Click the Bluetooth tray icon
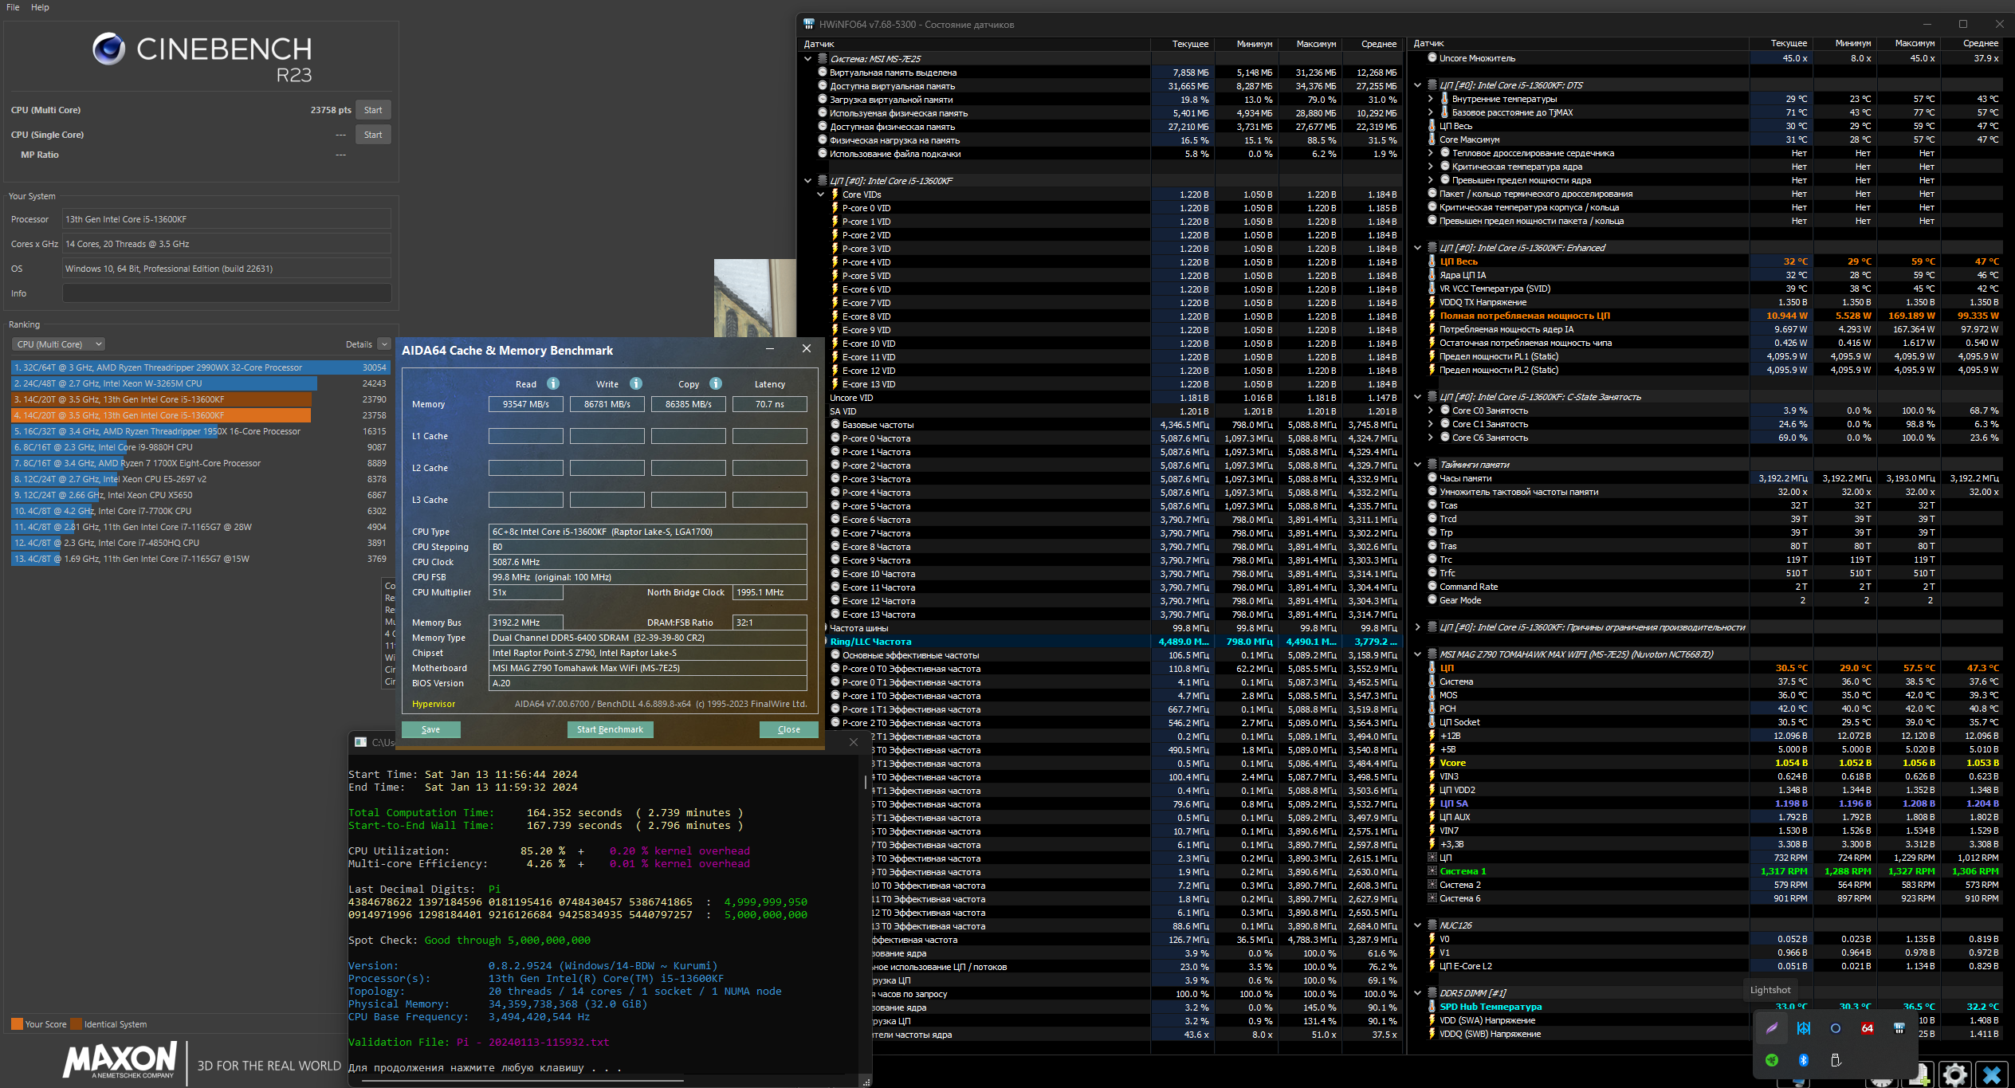This screenshot has height=1088, width=2015. click(x=1803, y=1060)
